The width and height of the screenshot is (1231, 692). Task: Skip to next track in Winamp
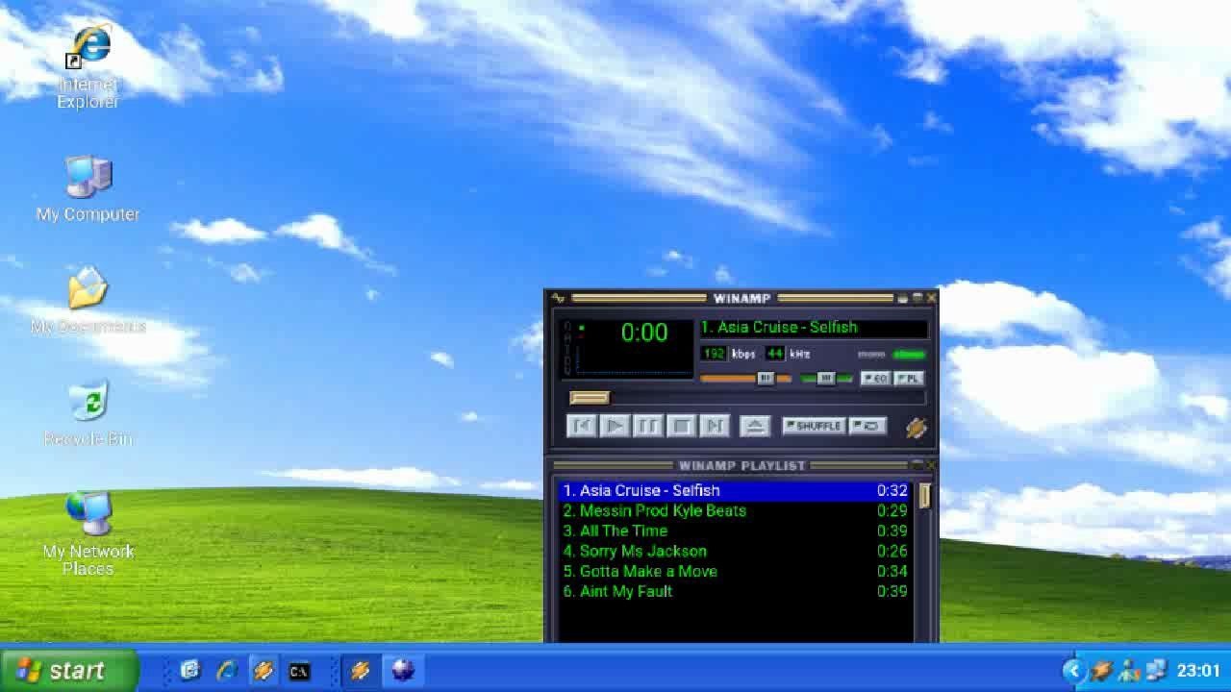click(715, 425)
